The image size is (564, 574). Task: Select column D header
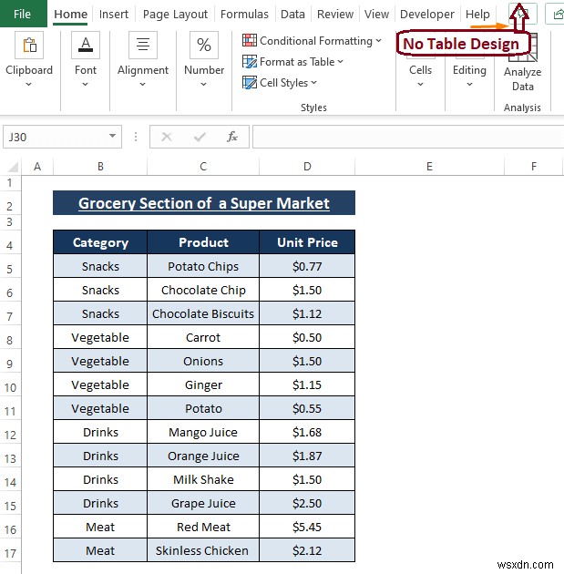(307, 167)
